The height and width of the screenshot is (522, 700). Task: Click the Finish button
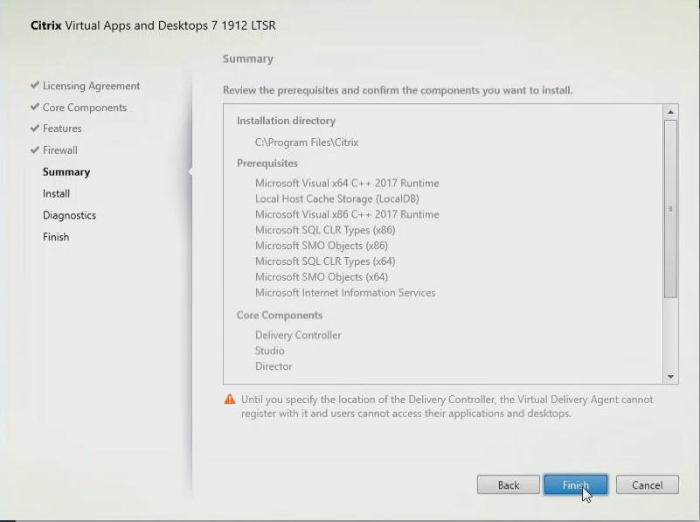click(x=575, y=484)
